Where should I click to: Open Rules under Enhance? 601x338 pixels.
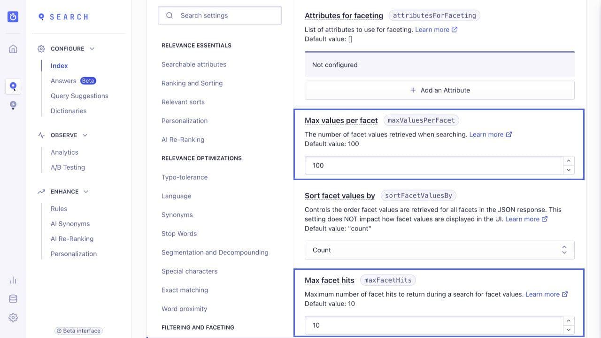[x=59, y=209]
